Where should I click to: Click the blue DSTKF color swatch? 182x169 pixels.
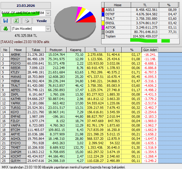pos(103,14)
